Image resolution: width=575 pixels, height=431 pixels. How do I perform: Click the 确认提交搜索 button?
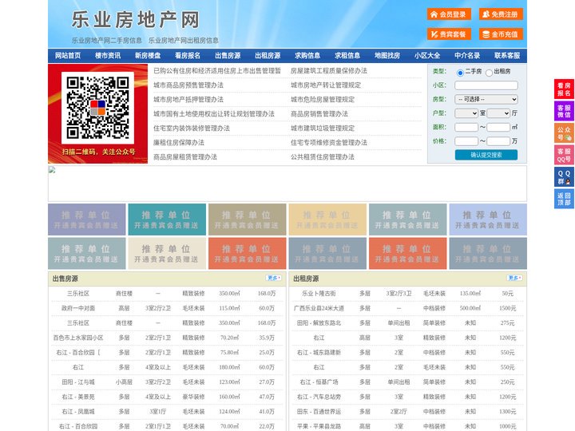click(x=486, y=155)
